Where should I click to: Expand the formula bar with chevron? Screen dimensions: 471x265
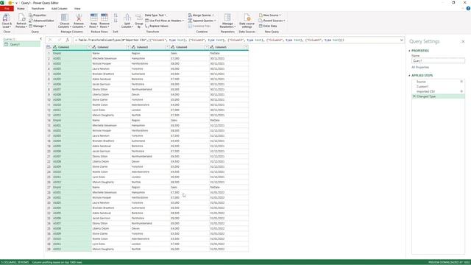[x=402, y=40]
